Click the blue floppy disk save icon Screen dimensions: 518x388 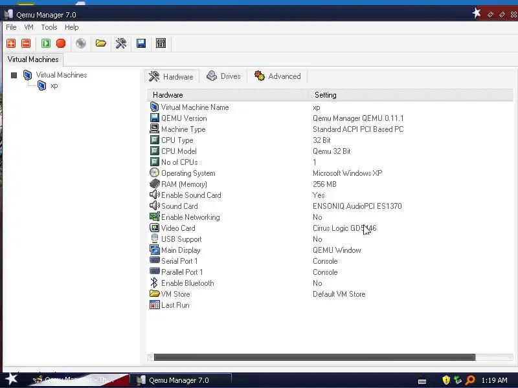141,43
